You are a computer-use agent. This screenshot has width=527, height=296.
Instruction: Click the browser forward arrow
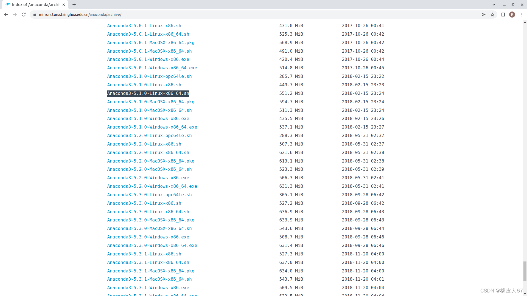(15, 15)
